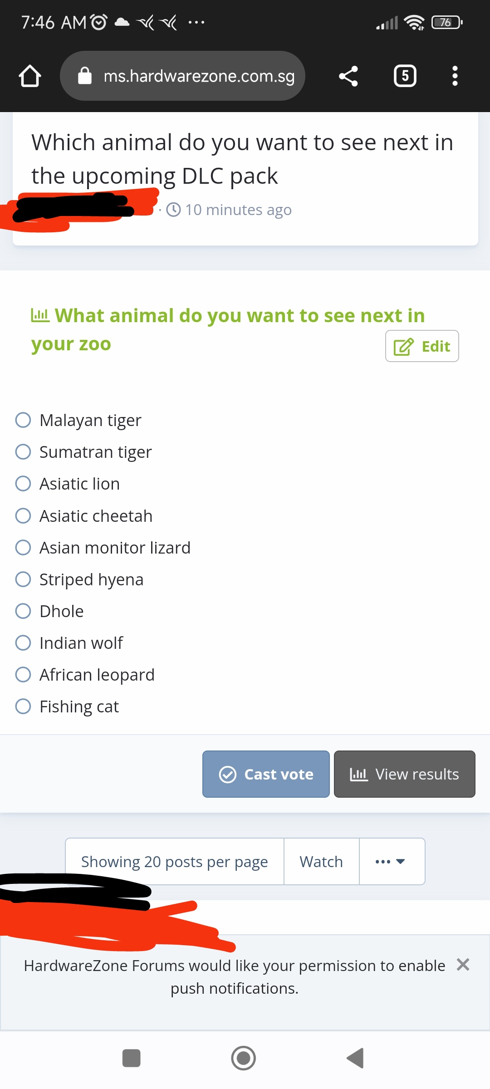
Task: Tap the browser home icon
Action: coord(30,76)
